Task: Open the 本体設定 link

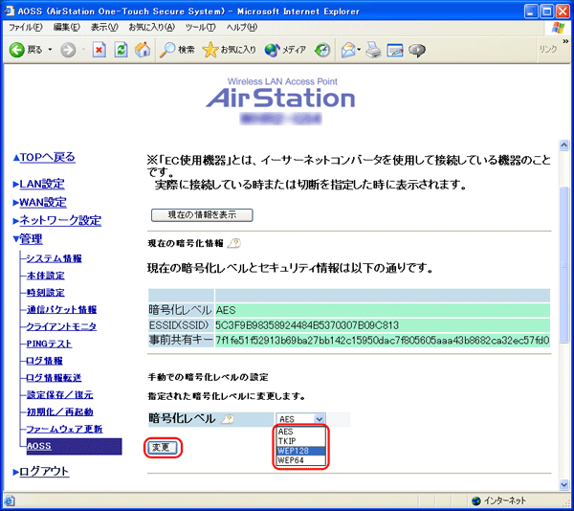Action: click(x=45, y=276)
